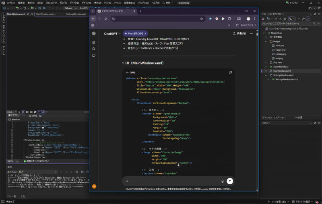Jump to latest message with the down-arrow button

(x=178, y=165)
